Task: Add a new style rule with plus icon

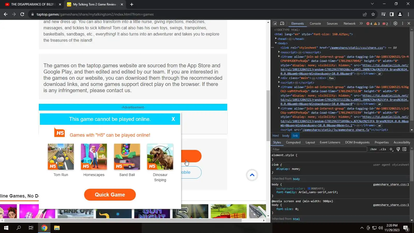Action: point(391,149)
